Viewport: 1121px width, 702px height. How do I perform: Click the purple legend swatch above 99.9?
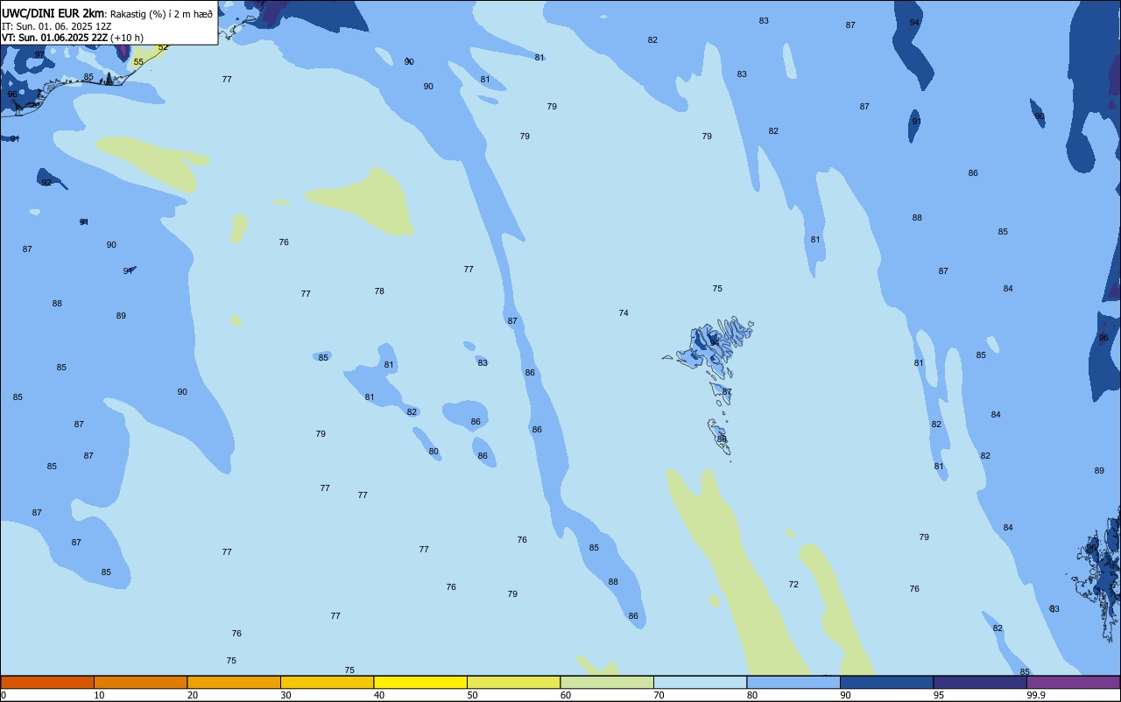coord(1074,682)
